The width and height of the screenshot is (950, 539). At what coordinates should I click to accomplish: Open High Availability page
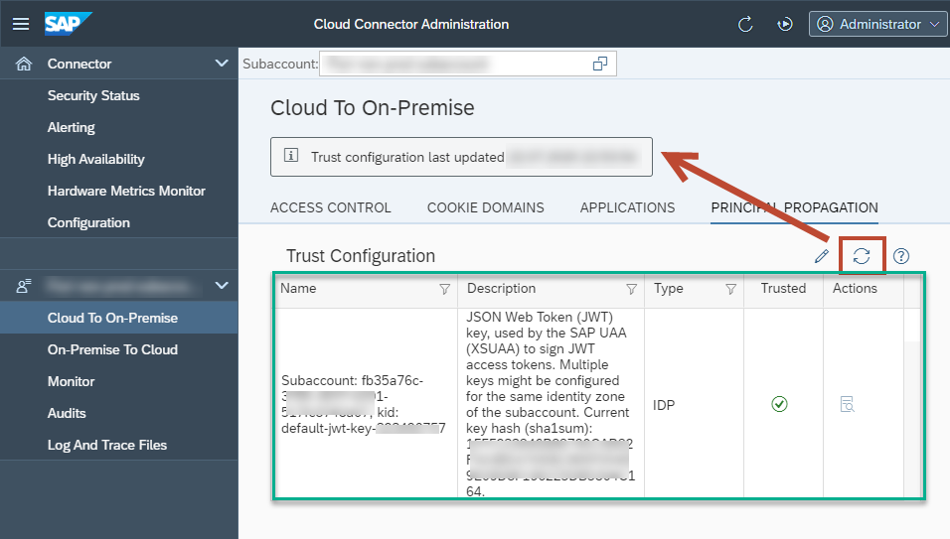[95, 159]
